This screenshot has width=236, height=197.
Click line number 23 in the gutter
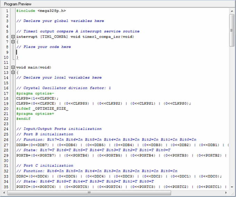pos(6,124)
